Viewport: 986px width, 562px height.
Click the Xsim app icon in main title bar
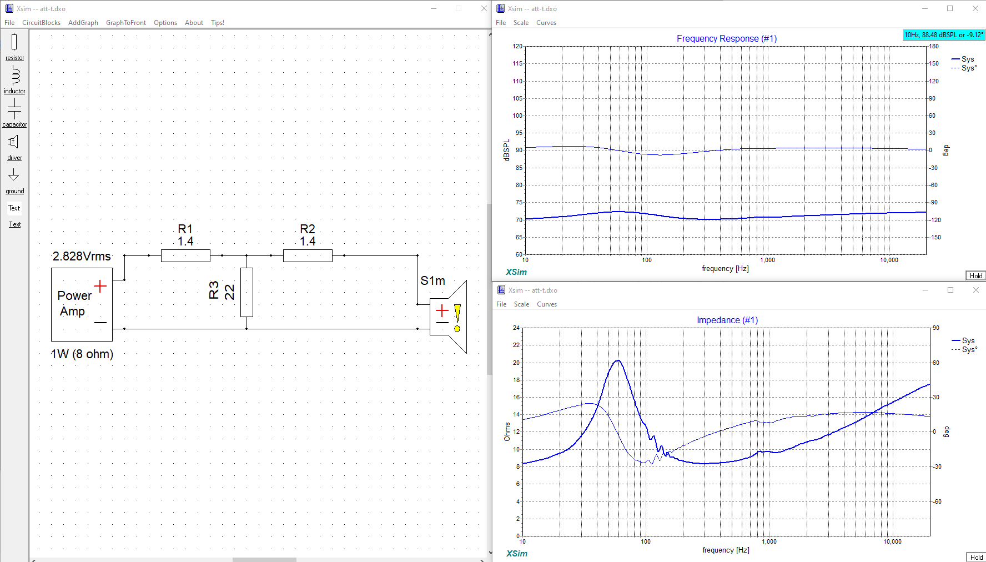[x=9, y=8]
